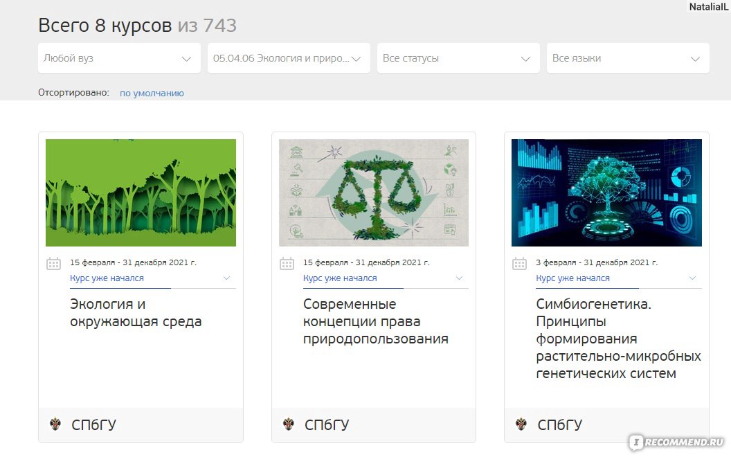This screenshot has width=731, height=457.
Task: Change sorting via 'по умолчанию' link
Action: [x=152, y=93]
